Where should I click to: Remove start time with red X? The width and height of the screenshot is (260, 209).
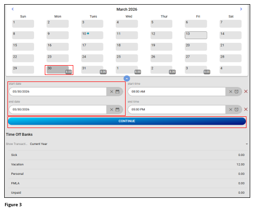tap(246, 91)
